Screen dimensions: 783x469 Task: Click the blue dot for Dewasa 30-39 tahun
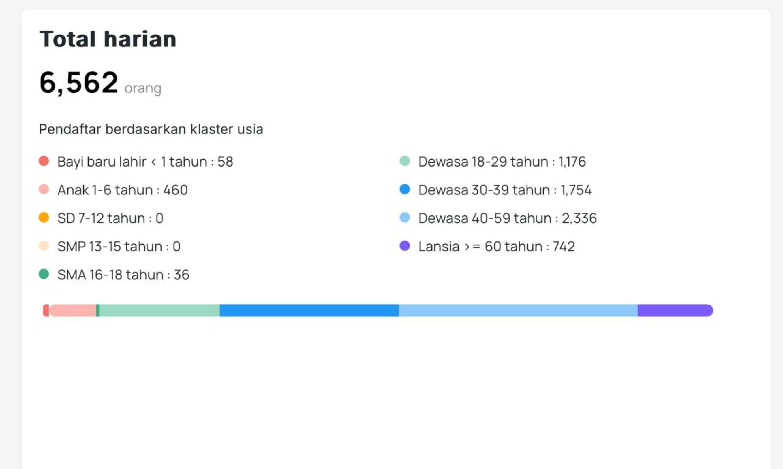[405, 189]
